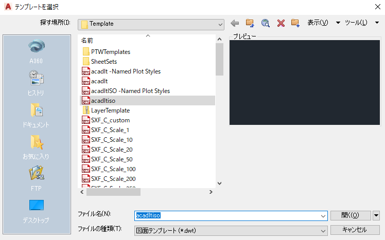The height and width of the screenshot is (240, 385).
Task: Click the DWT icon next to acadlt
Action: (x=85, y=81)
